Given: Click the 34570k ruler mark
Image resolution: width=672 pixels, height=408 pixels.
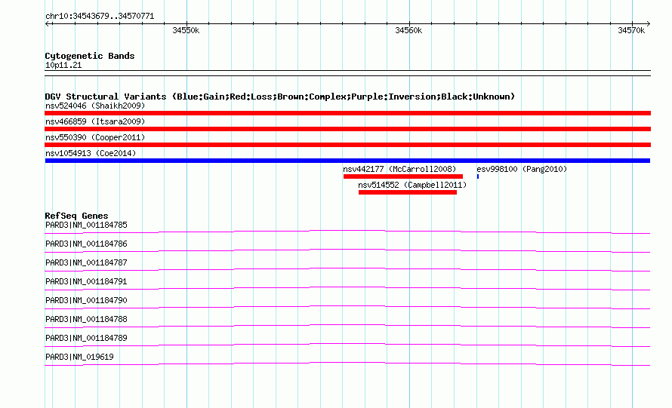Looking at the screenshot, I should coord(631,30).
